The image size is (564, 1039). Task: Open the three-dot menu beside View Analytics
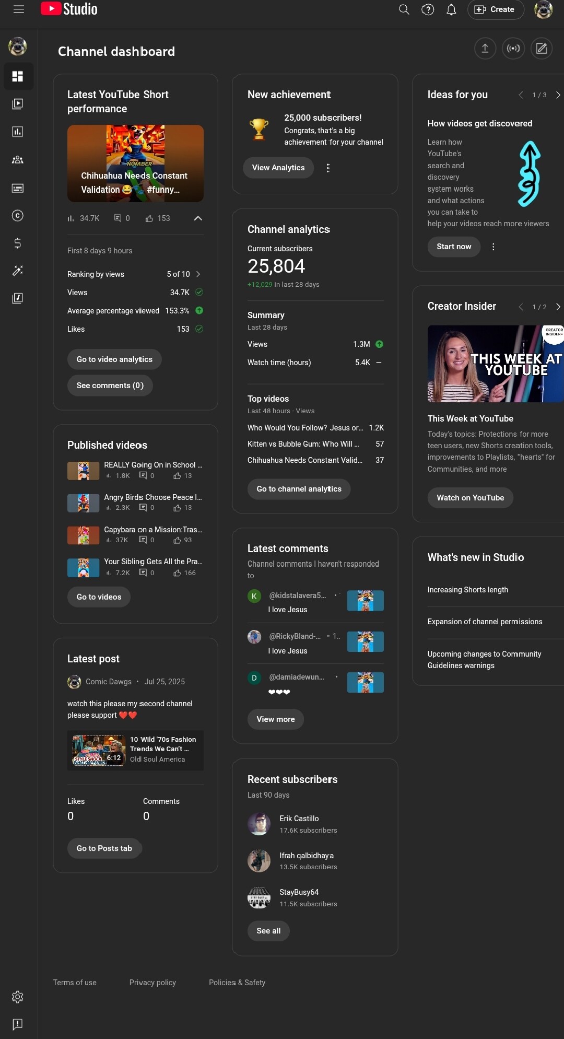[x=328, y=168]
